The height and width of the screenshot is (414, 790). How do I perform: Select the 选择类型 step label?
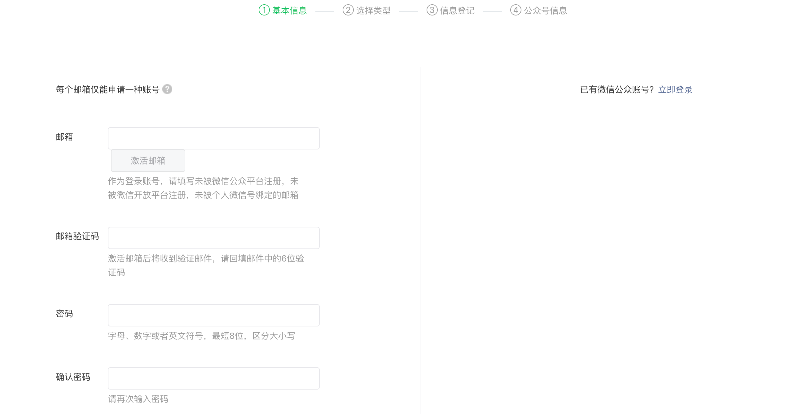(x=373, y=11)
